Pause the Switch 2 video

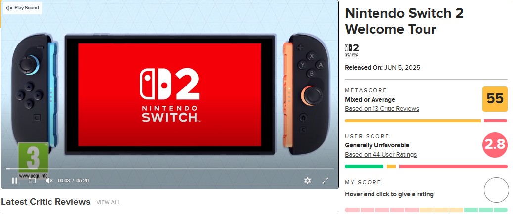[14, 181]
